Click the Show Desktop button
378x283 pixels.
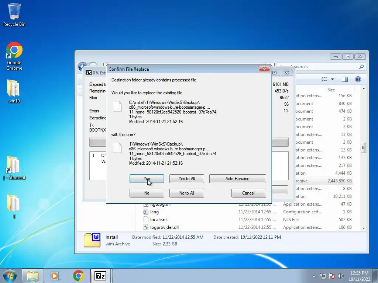[x=376, y=276]
